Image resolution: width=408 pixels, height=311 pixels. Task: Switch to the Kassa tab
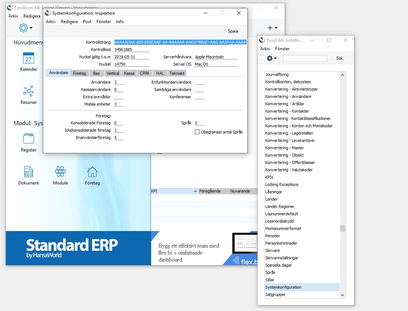click(x=129, y=73)
